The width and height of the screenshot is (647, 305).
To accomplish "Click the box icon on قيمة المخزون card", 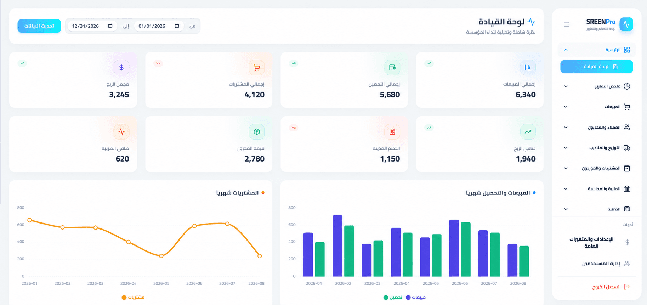I will tap(257, 132).
